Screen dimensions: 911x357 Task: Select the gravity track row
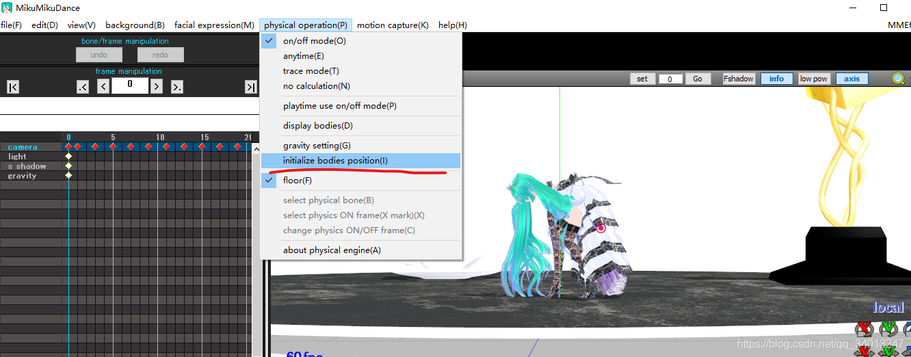[31, 176]
